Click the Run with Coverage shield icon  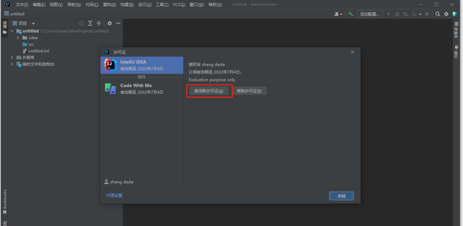406,14
